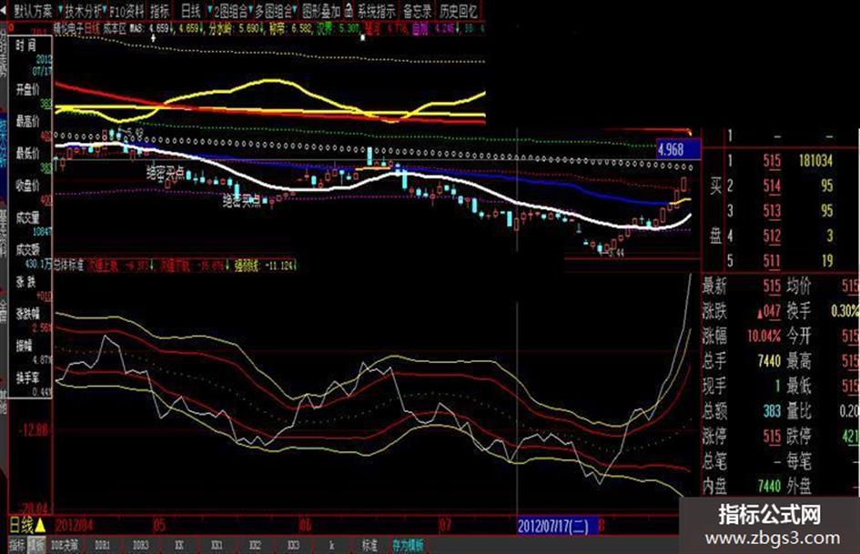
Task: Click the 05 month marker on time axis
Action: (159, 526)
